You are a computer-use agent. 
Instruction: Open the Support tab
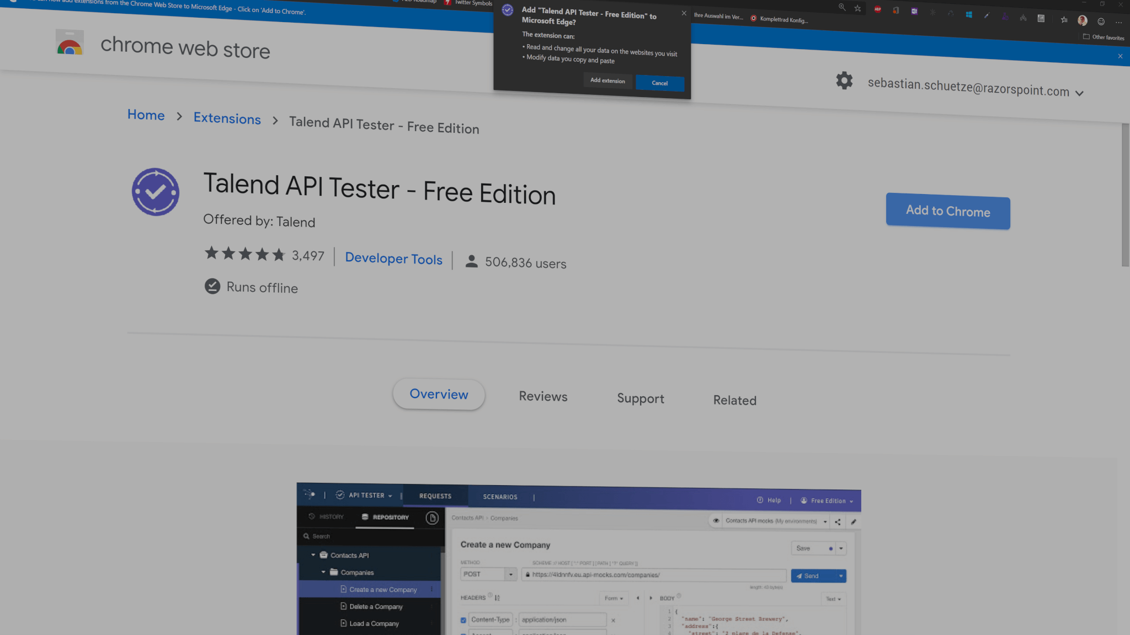(640, 399)
